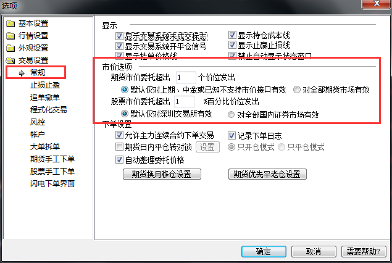Open the 程式化交易 settings page
The width and height of the screenshot is (392, 263).
[49, 109]
